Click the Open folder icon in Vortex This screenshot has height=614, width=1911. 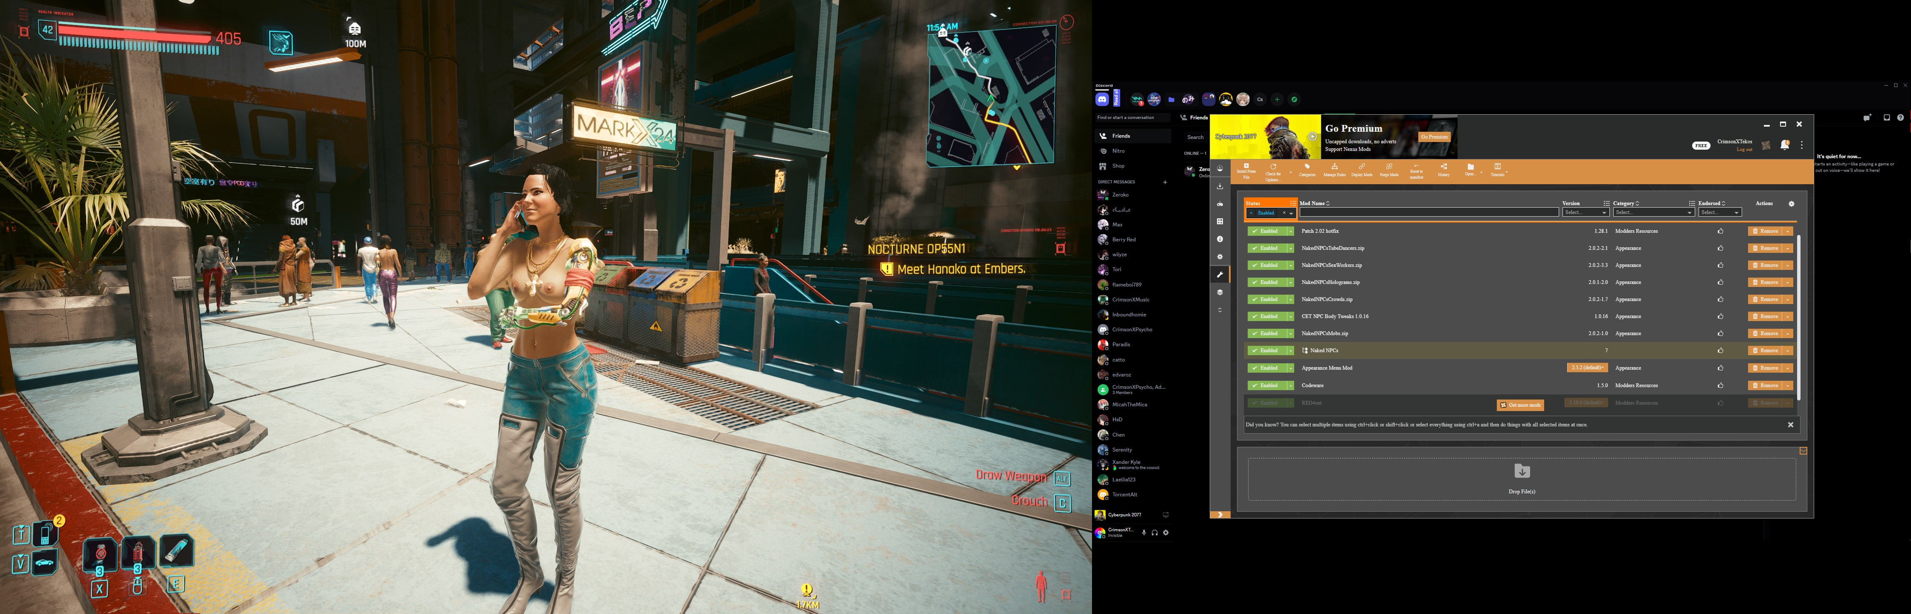coord(1470,171)
